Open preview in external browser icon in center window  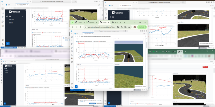click(x=146, y=36)
